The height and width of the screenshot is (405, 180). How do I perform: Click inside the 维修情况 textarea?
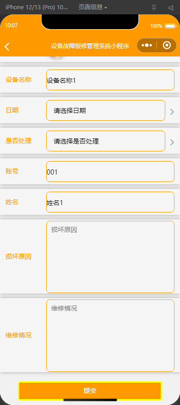tap(110, 336)
